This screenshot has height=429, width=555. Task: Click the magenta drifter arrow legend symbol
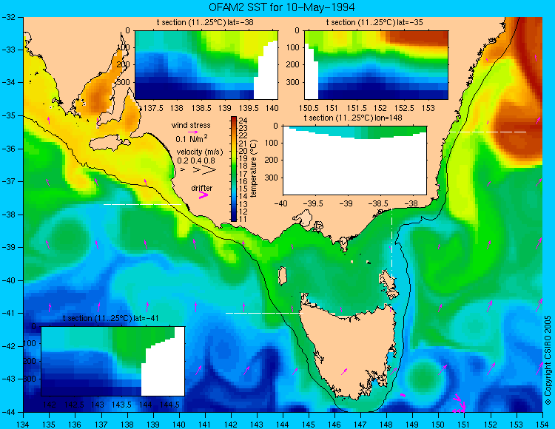[203, 195]
